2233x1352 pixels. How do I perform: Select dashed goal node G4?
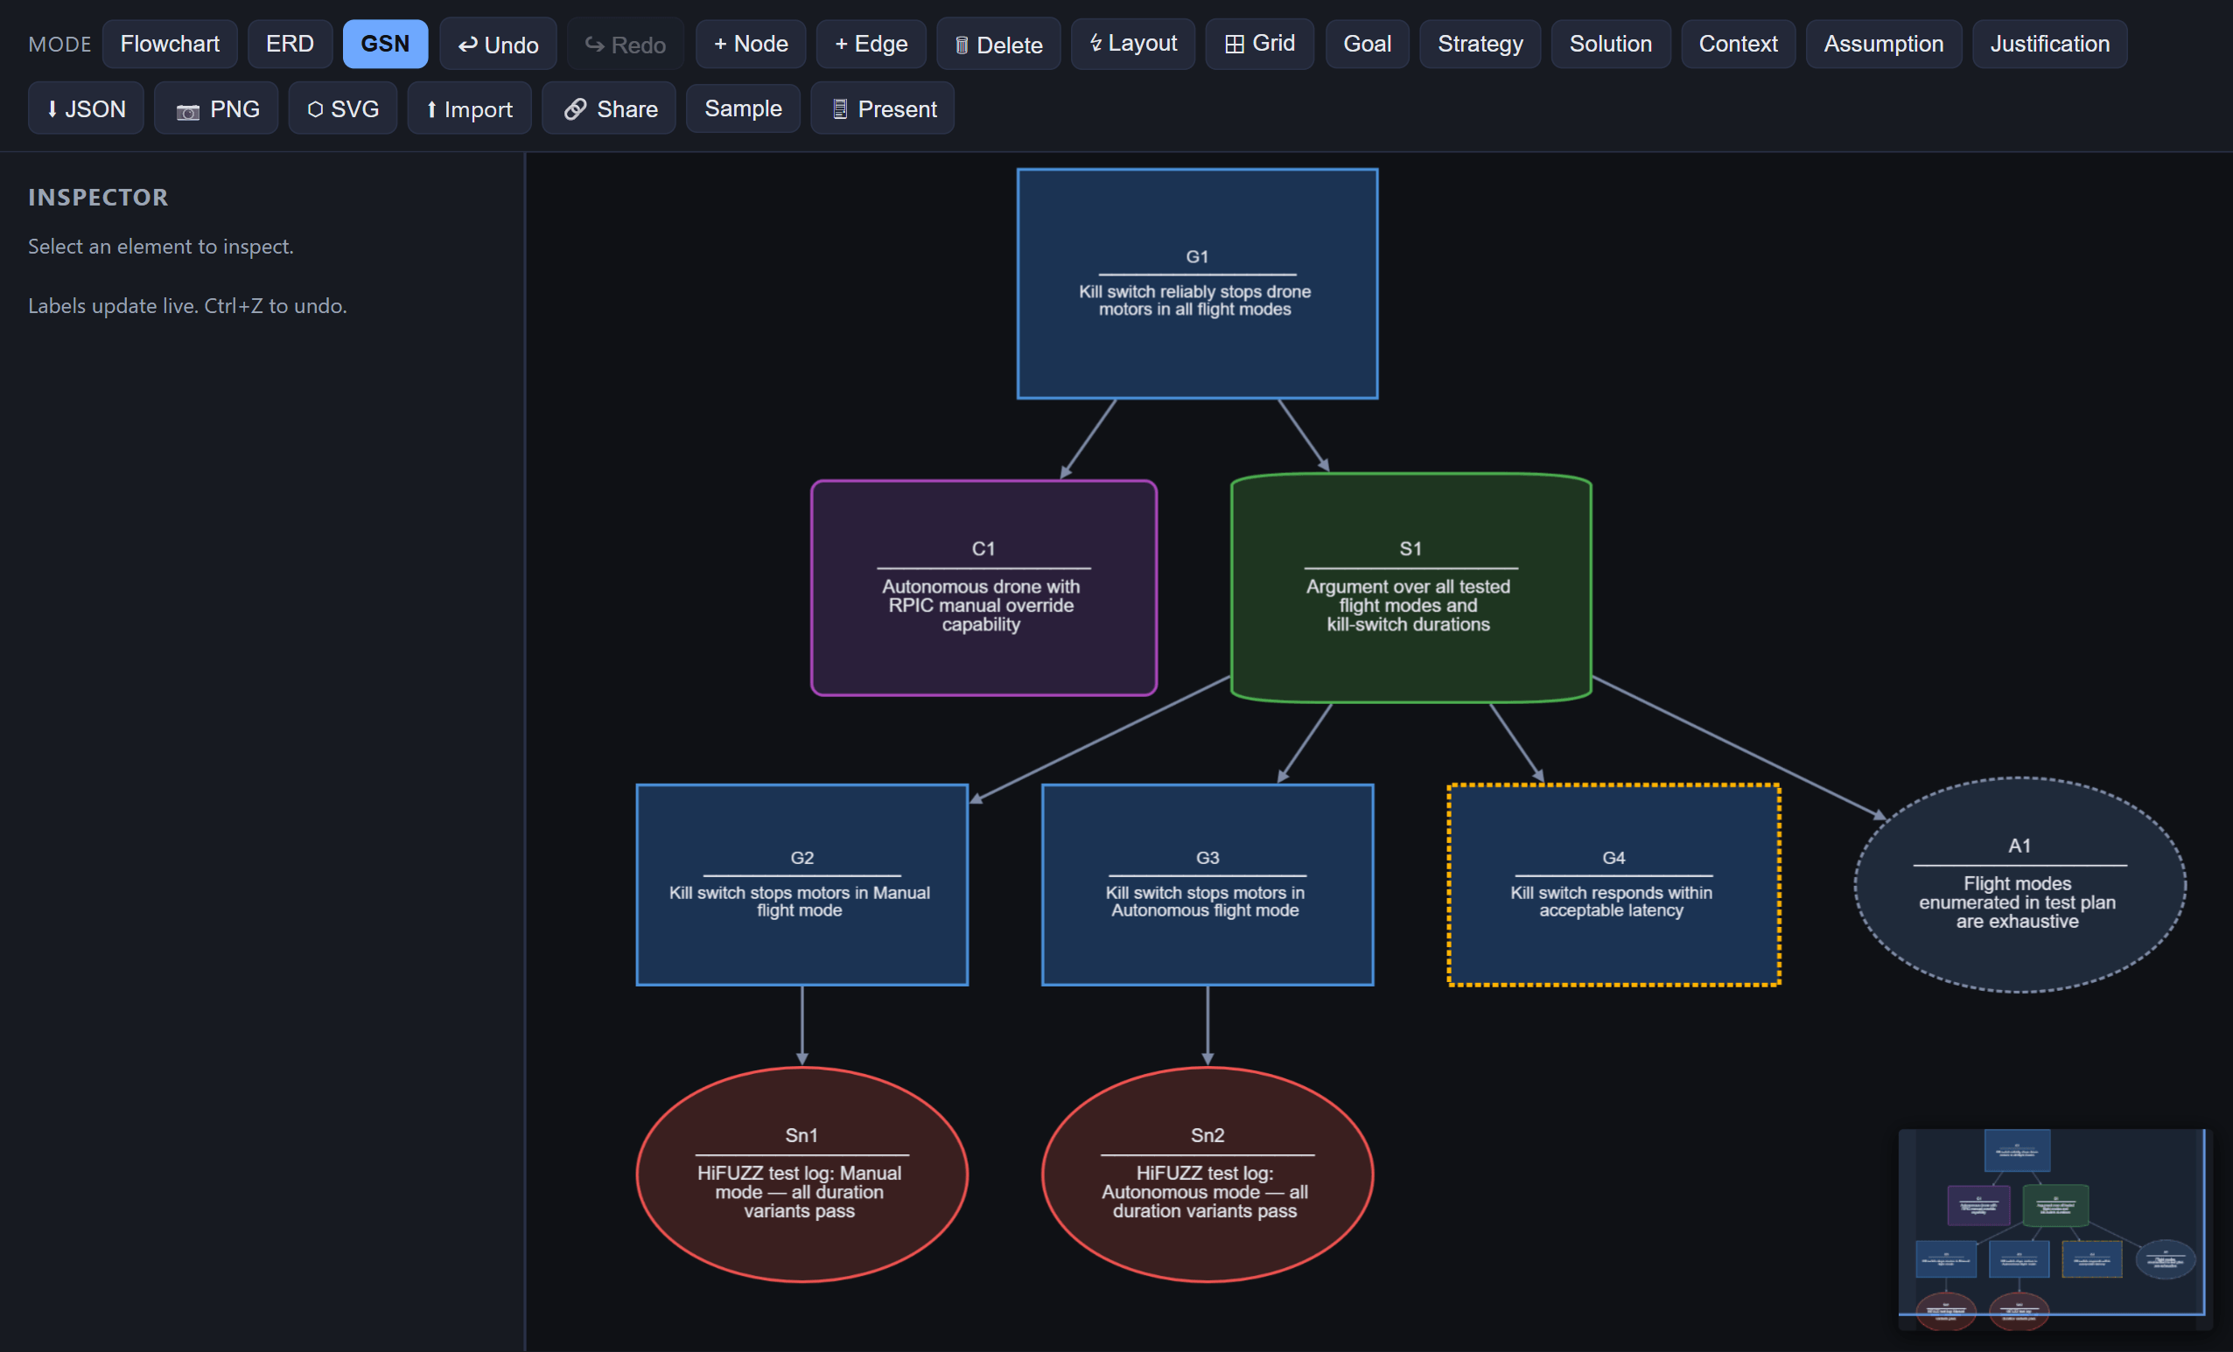point(1614,885)
